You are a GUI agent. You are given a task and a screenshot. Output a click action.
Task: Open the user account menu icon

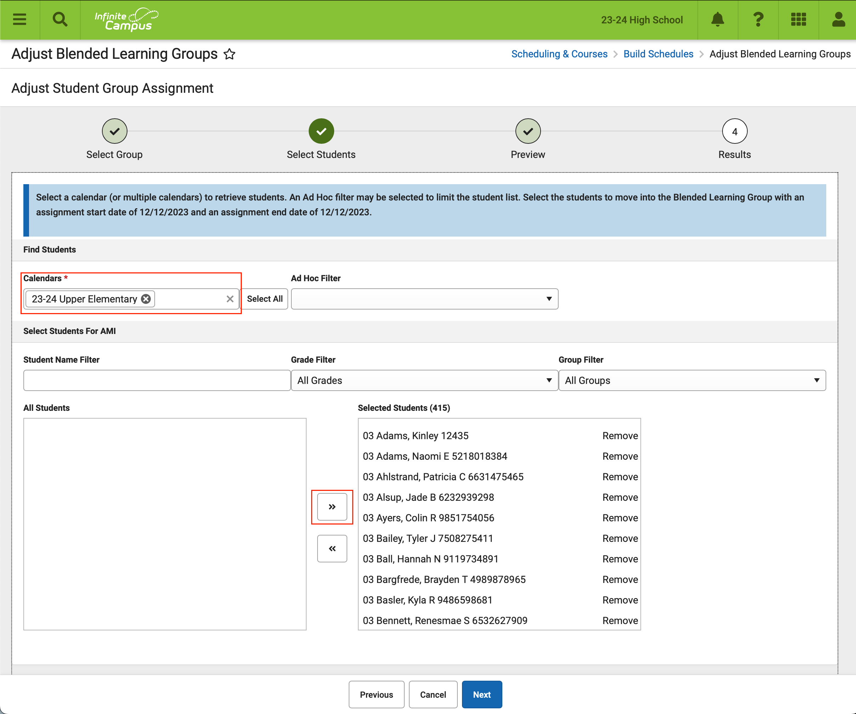tap(838, 19)
